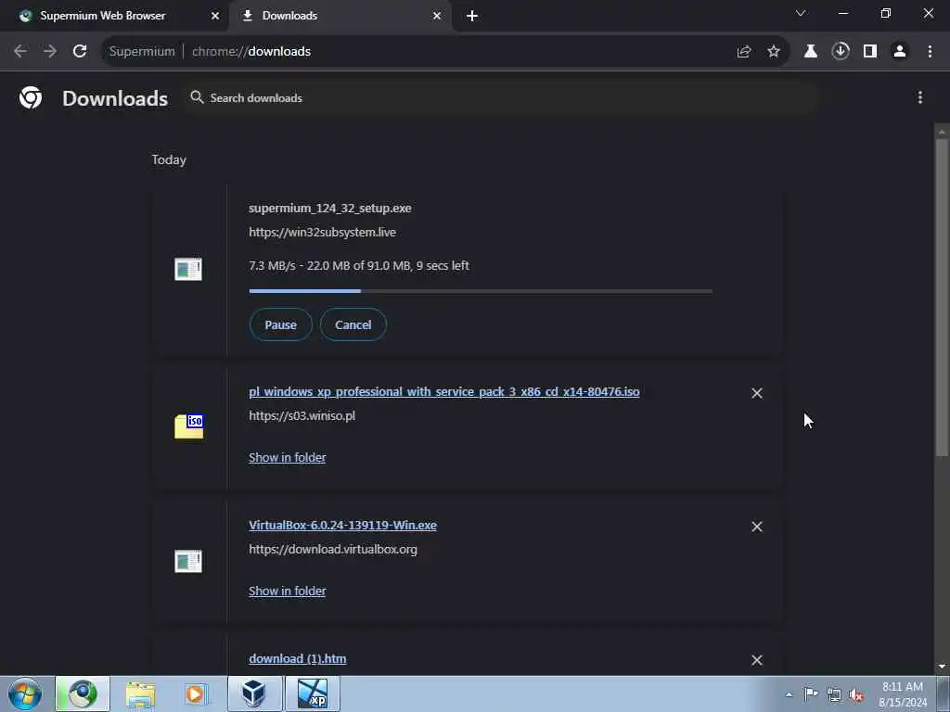
Task: Click the network tray icon
Action: tap(834, 694)
